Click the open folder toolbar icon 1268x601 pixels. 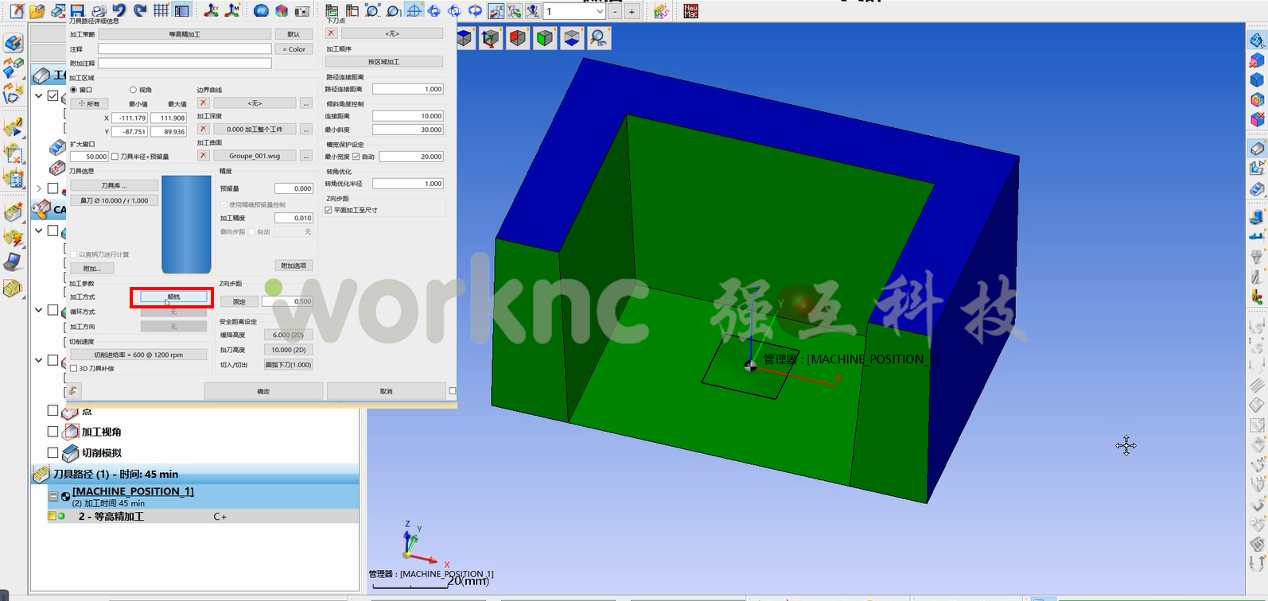[x=37, y=11]
